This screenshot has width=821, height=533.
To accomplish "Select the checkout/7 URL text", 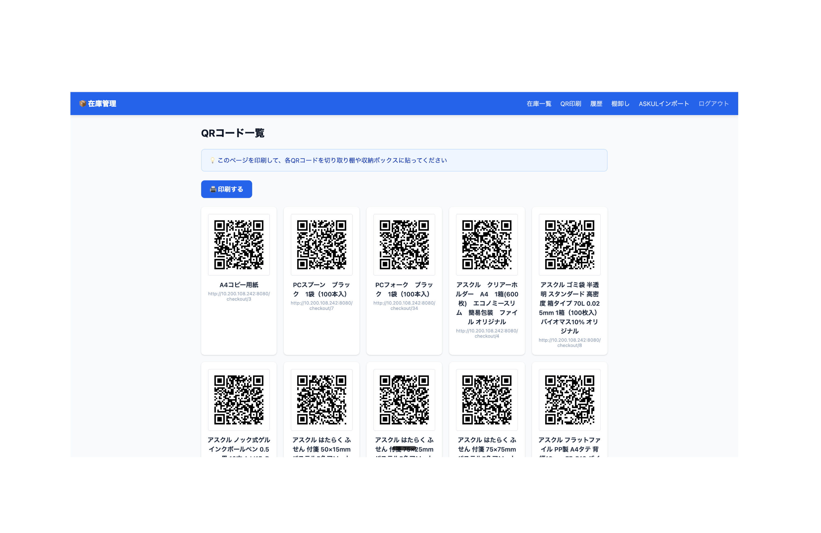I will click(x=321, y=306).
